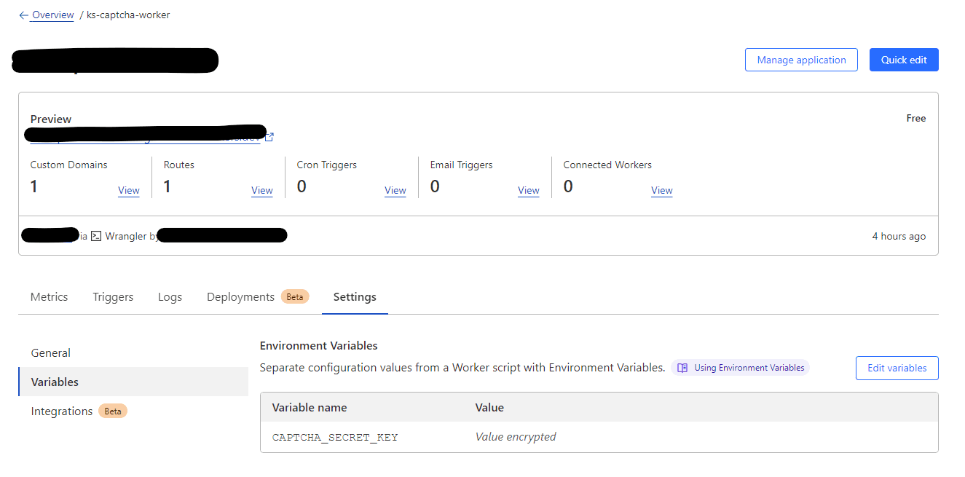Select Variables in the settings sidebar
965x477 pixels.
[133, 382]
